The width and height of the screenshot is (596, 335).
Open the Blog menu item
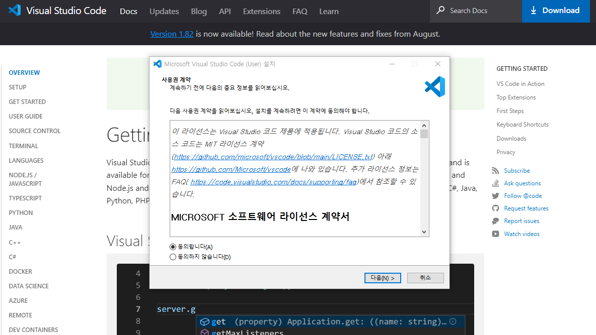click(x=199, y=12)
